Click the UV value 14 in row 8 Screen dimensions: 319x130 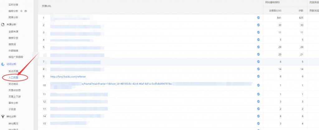coord(280,69)
